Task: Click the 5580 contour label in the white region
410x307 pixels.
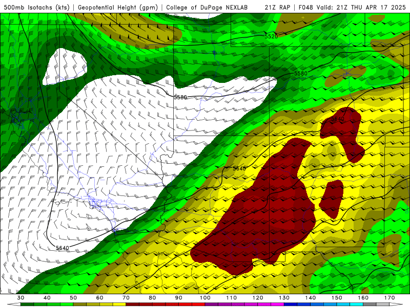Action: (180, 97)
